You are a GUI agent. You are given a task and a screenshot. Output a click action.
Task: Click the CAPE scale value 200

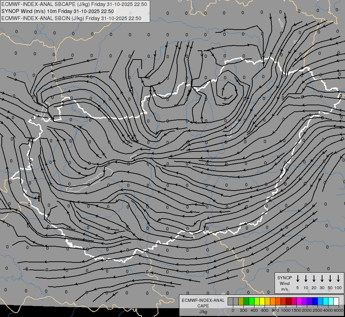(x=244, y=310)
